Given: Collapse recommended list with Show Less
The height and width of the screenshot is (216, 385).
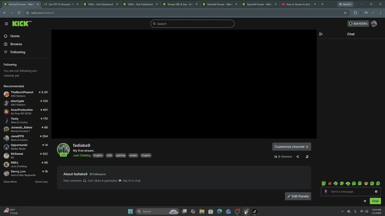Looking at the screenshot, I should click(41, 182).
